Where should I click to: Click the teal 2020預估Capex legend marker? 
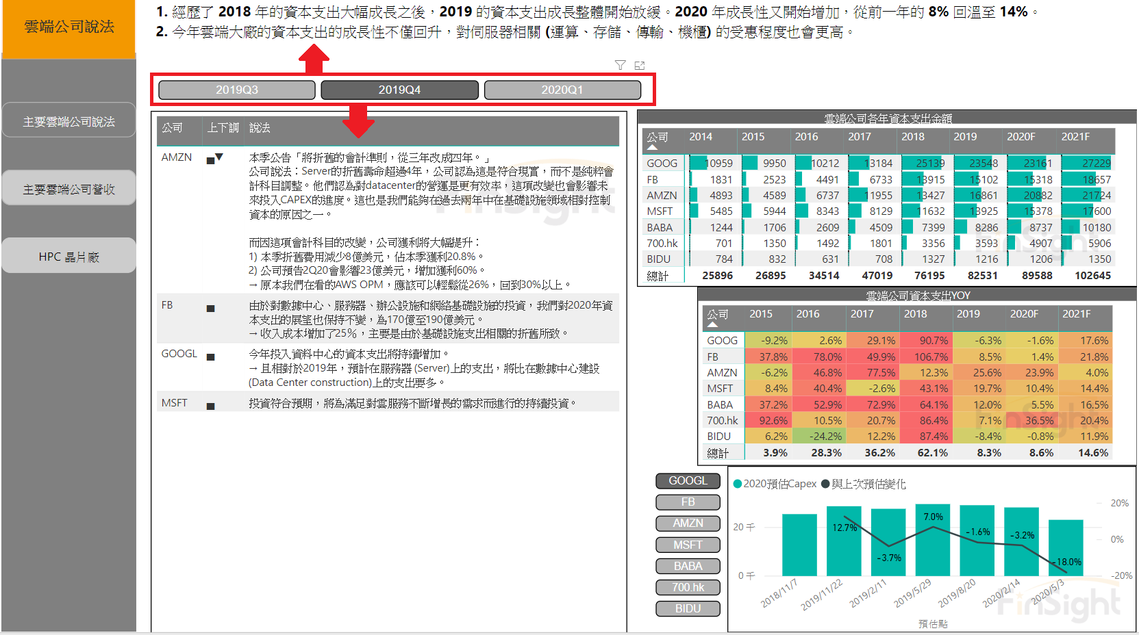738,484
